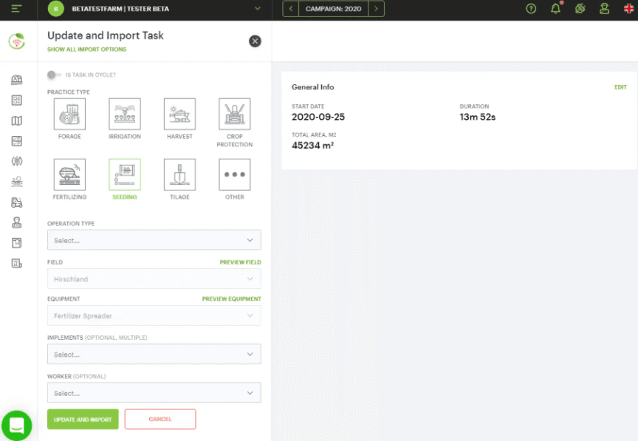Click the app logo in the sidebar

(17, 41)
